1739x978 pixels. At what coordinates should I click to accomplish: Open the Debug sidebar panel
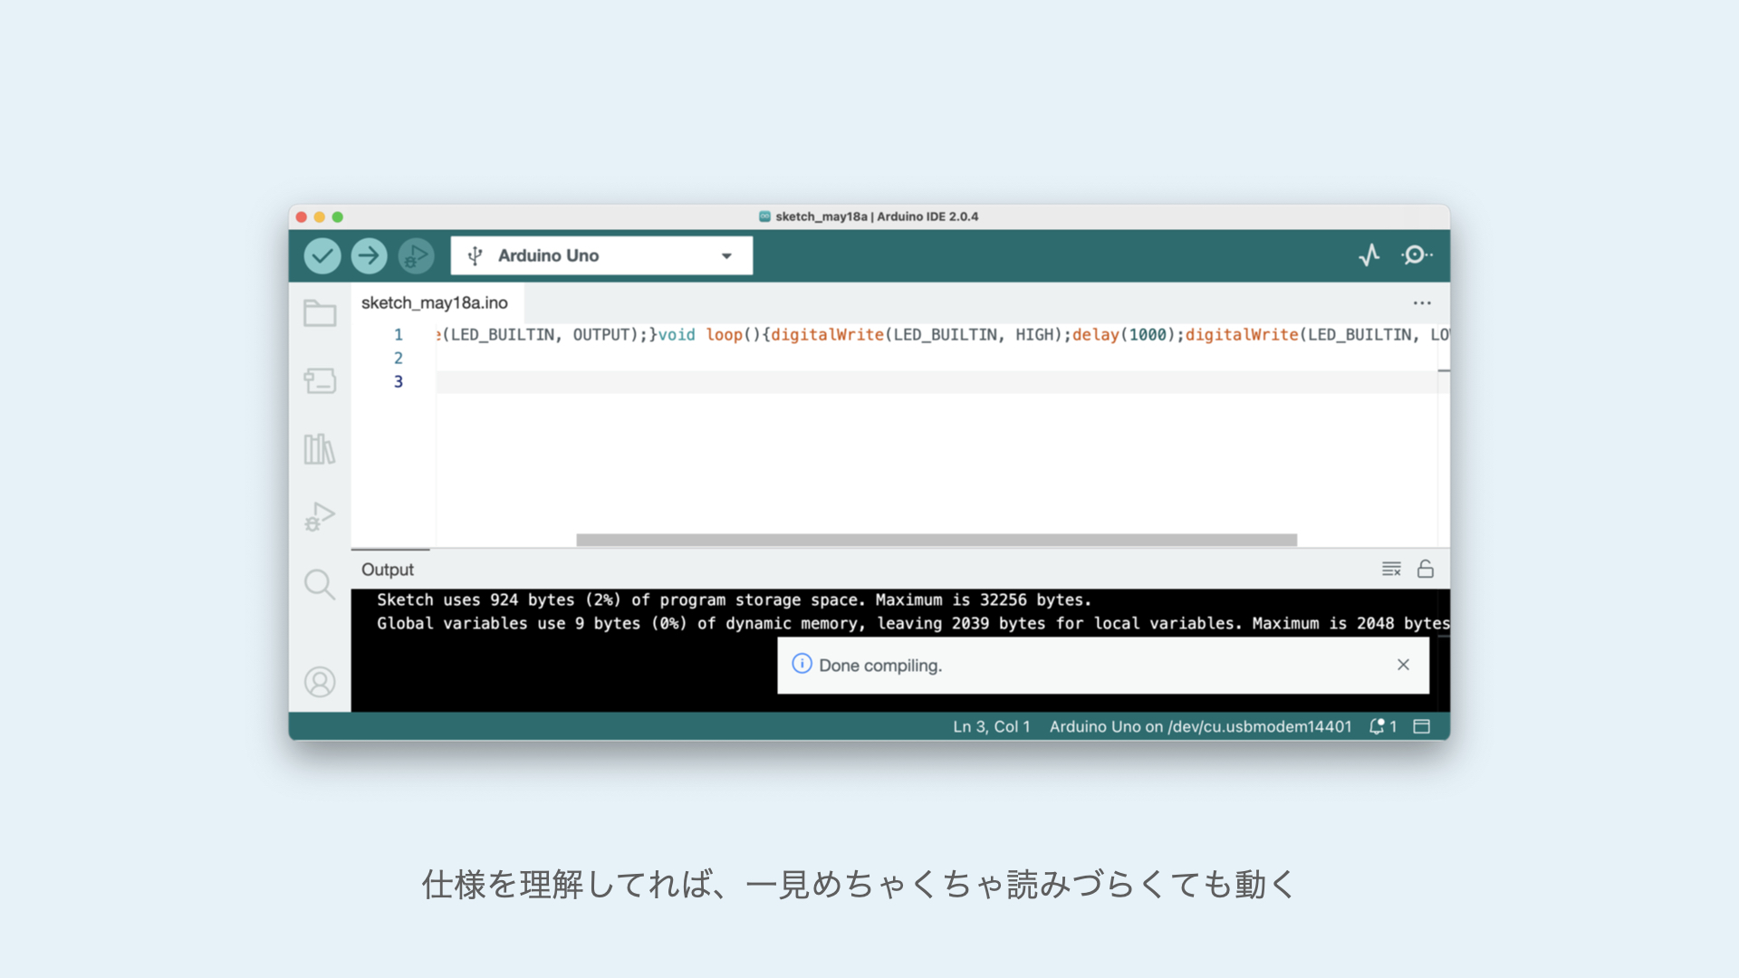(320, 516)
